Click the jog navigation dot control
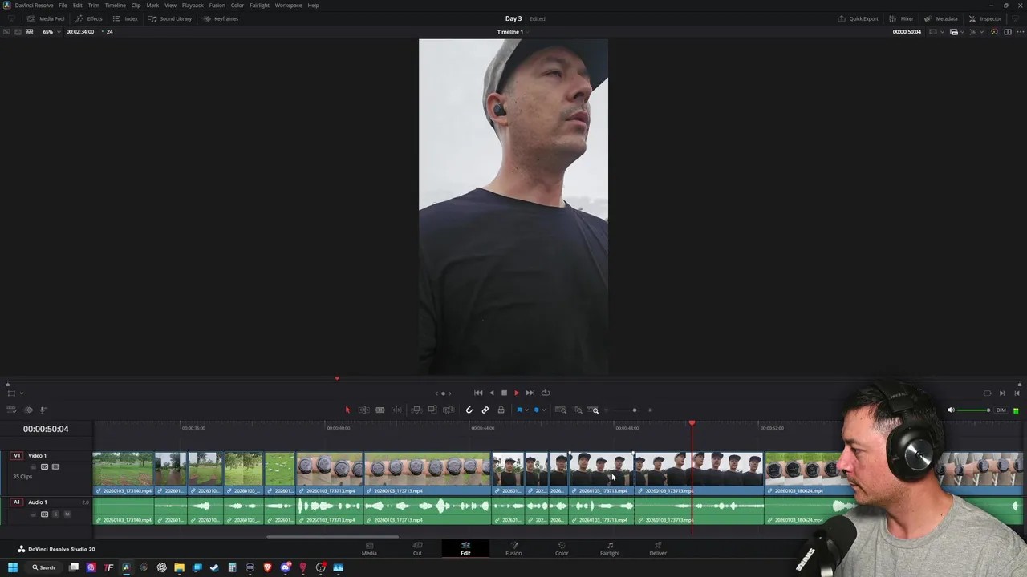 point(443,393)
